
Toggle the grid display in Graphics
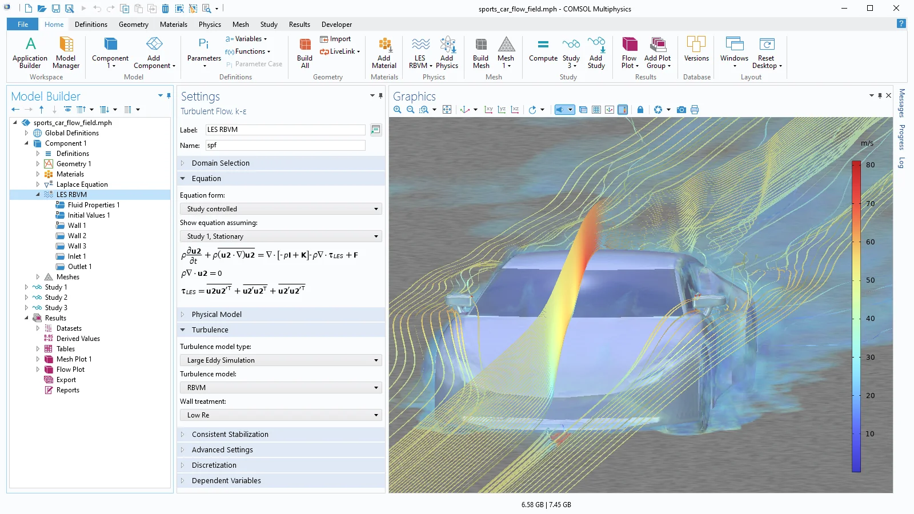click(596, 110)
